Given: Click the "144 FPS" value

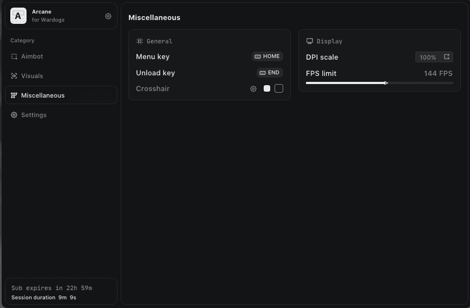Looking at the screenshot, I should coord(438,74).
